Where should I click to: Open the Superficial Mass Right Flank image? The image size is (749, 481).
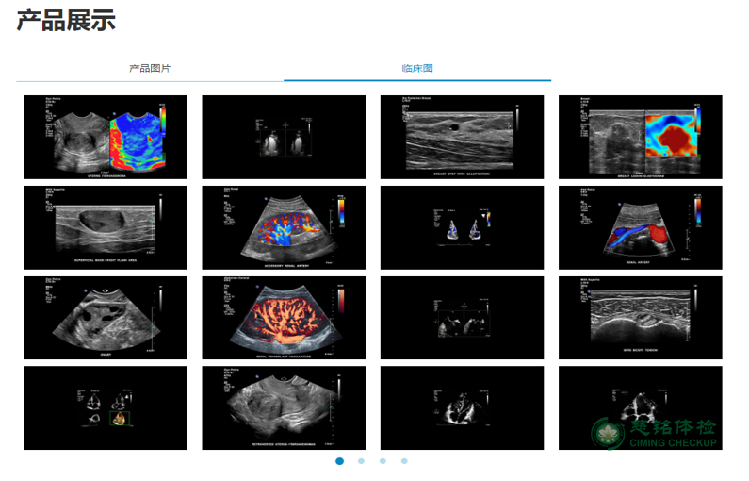click(x=105, y=227)
